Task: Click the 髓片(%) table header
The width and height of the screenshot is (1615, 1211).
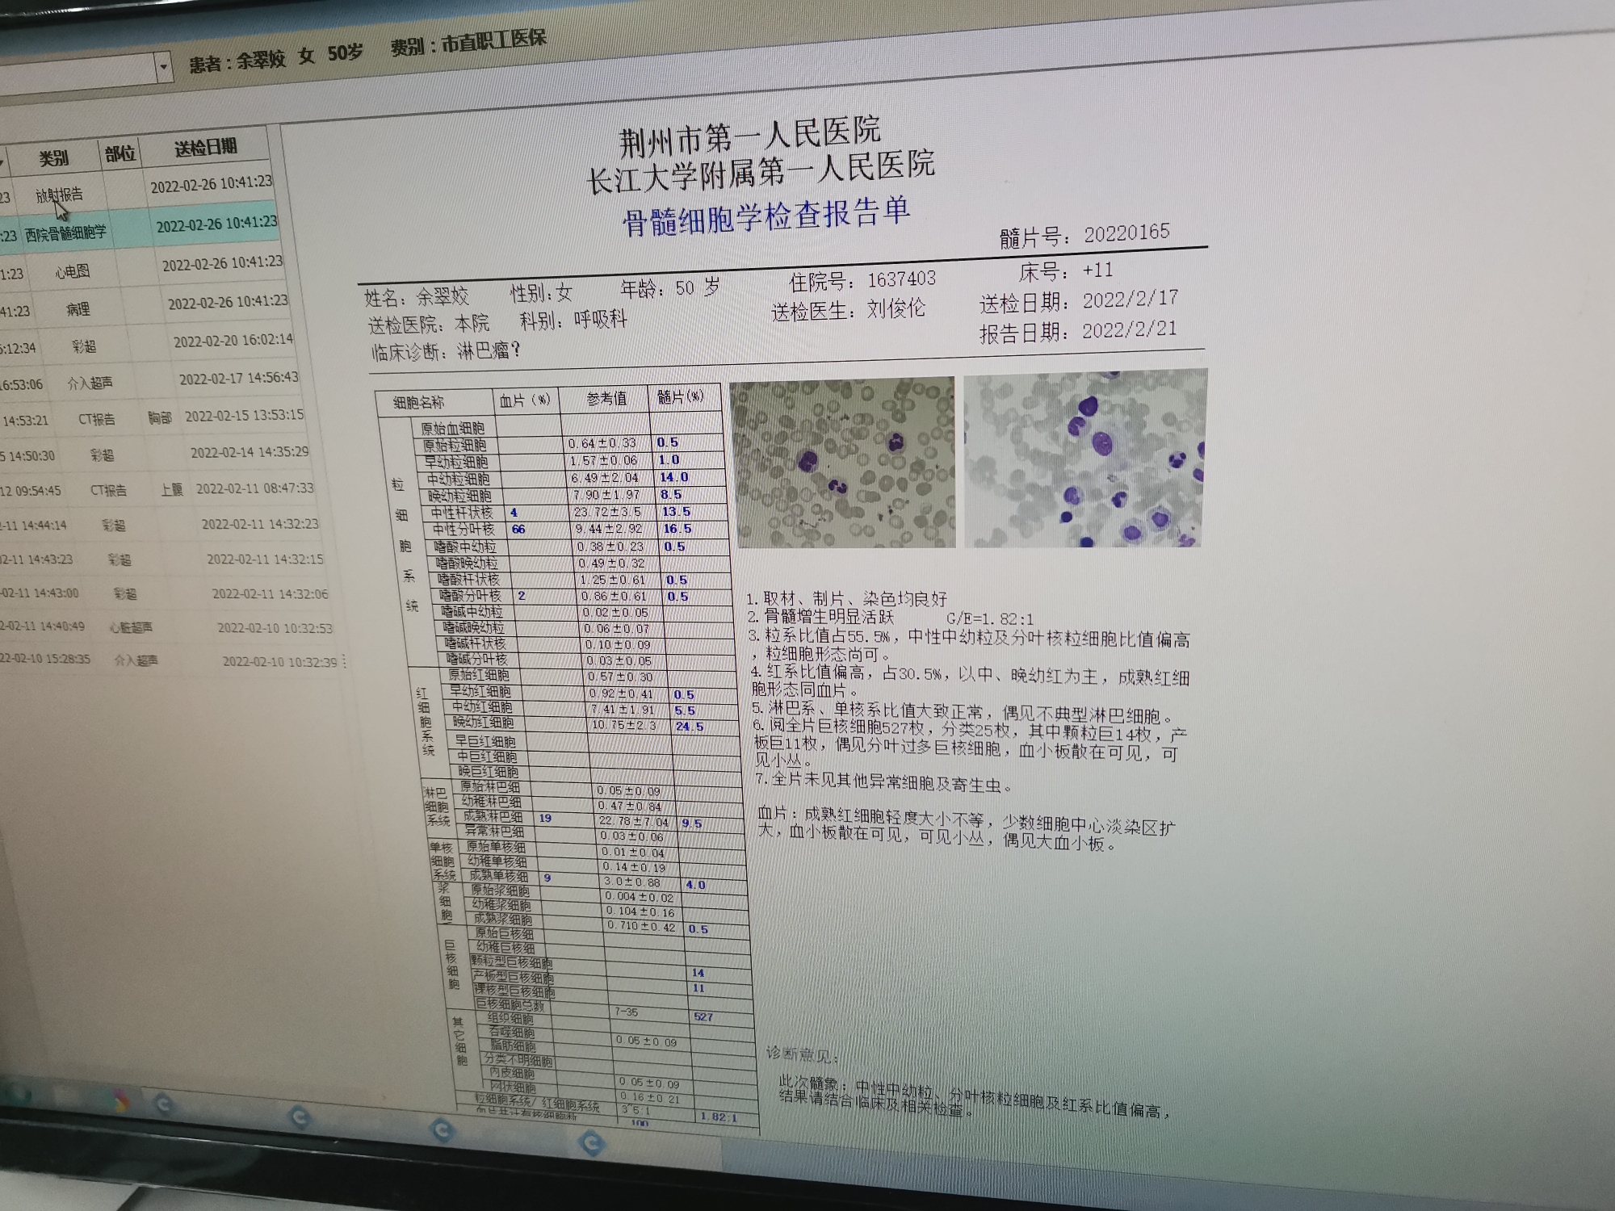Action: click(x=680, y=396)
